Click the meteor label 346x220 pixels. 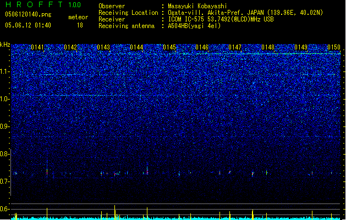click(x=78, y=17)
